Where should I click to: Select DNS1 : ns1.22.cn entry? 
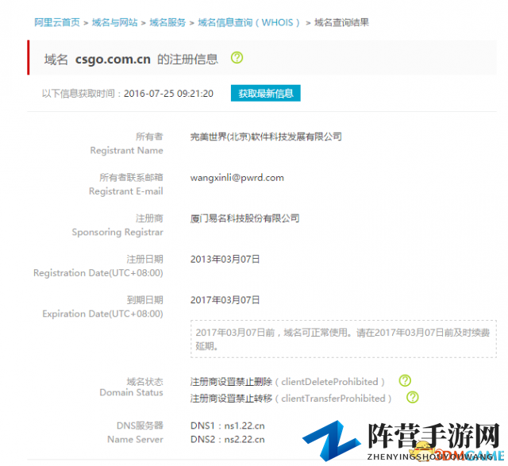(x=228, y=426)
